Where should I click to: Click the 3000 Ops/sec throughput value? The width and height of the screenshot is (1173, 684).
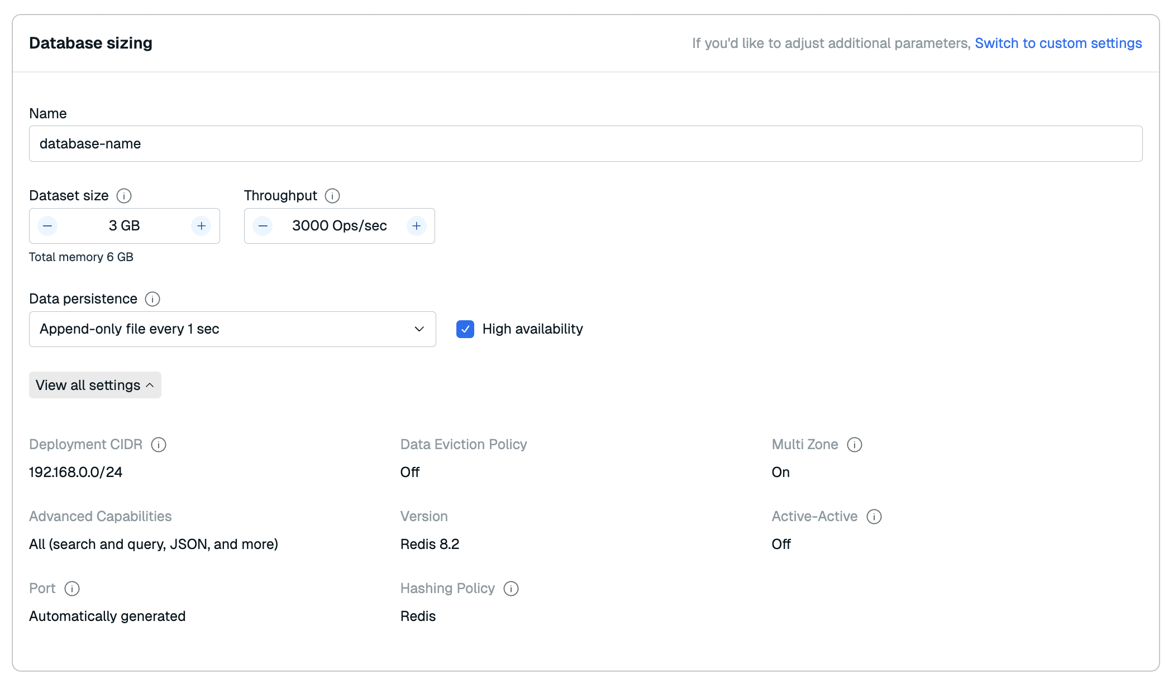[339, 226]
